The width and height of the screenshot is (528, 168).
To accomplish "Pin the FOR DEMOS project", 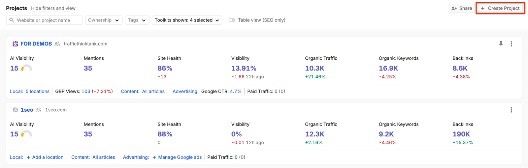I will (x=501, y=44).
